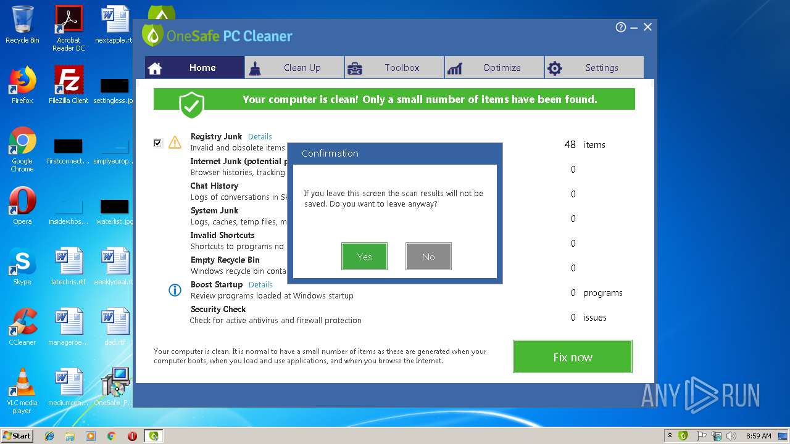The width and height of the screenshot is (790, 444).
Task: Select the waterlist.jpg desktop file
Action: point(114,211)
